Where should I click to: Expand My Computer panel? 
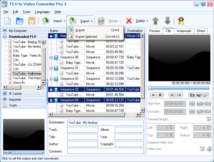pyautogui.click(x=24, y=30)
